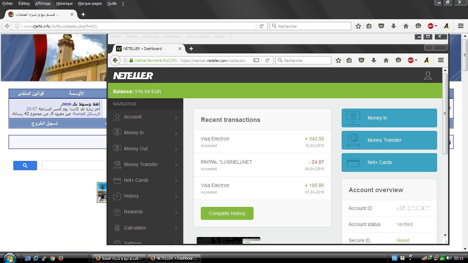468x263 pixels.
Task: Click home icon in djelfa window toolbar
Action: click(406, 26)
